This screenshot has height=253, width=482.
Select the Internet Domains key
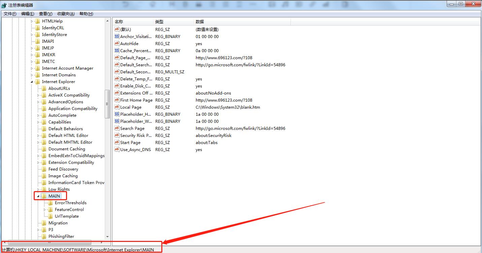point(59,75)
